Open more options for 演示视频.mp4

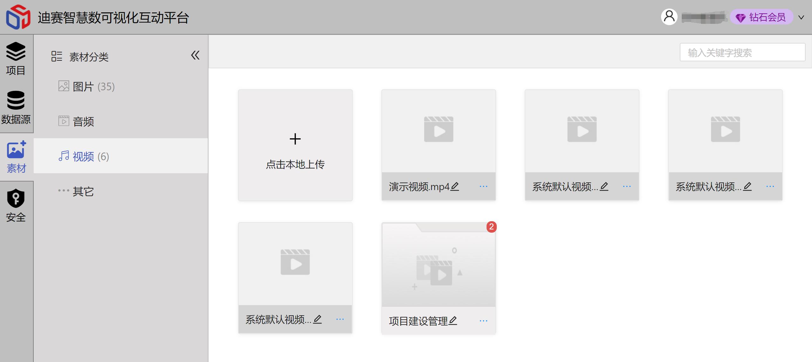coord(483,186)
